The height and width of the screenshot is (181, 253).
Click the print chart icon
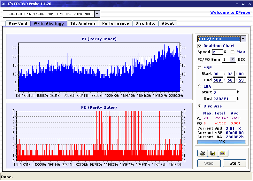click(202, 153)
